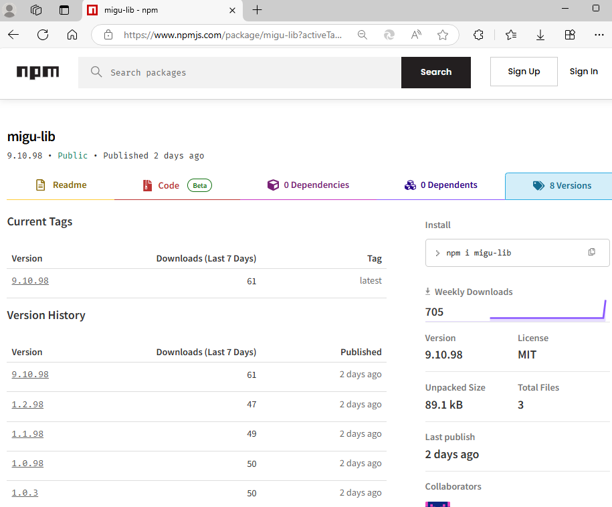The width and height of the screenshot is (612, 507).
Task: Add this page to favorites star
Action: point(443,35)
